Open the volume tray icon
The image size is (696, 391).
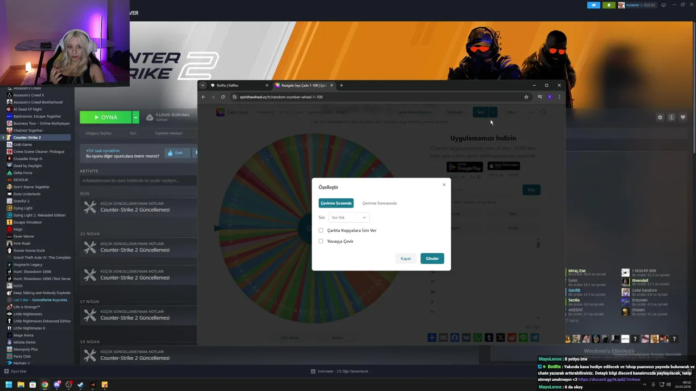point(668,384)
